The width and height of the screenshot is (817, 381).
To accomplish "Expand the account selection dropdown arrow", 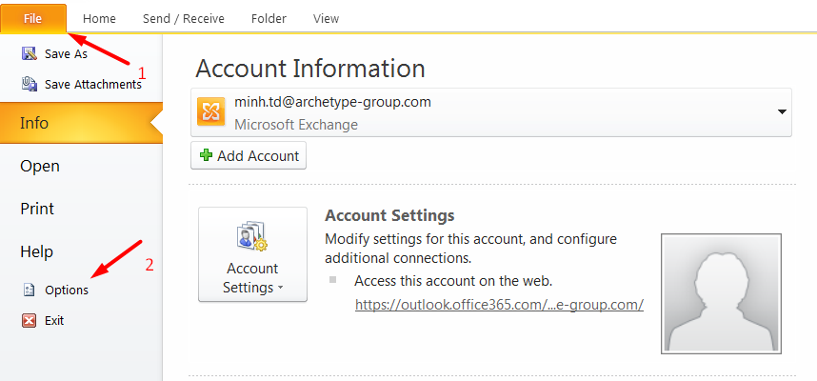I will 782,111.
